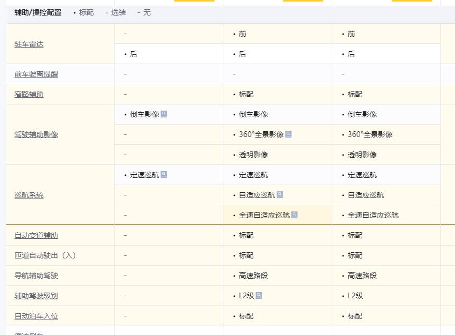Click the icon beside 全速自适应巡航

(x=294, y=215)
